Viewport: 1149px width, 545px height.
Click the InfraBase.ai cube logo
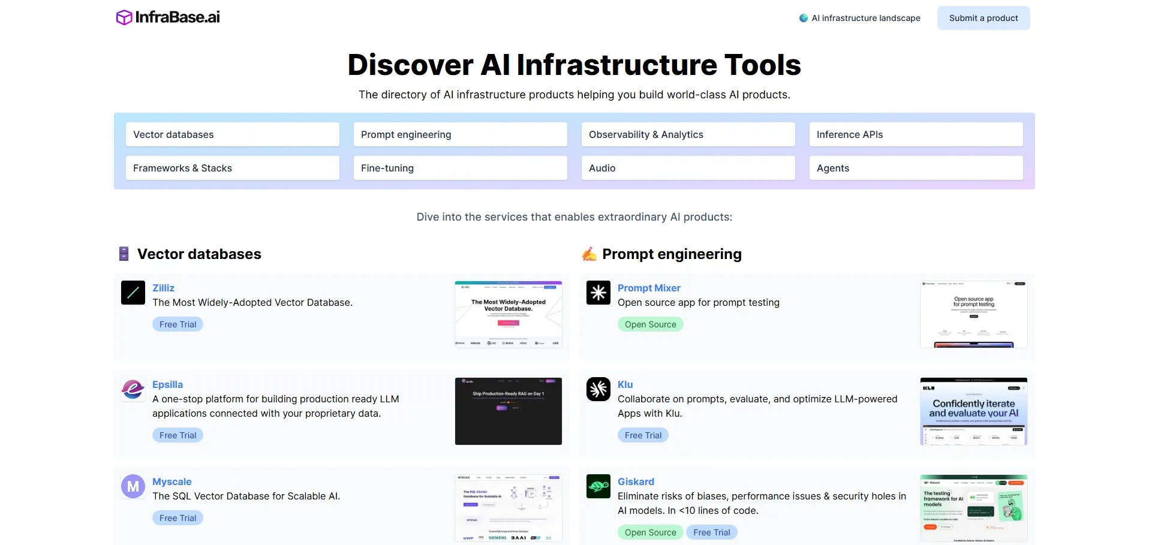[x=124, y=17]
